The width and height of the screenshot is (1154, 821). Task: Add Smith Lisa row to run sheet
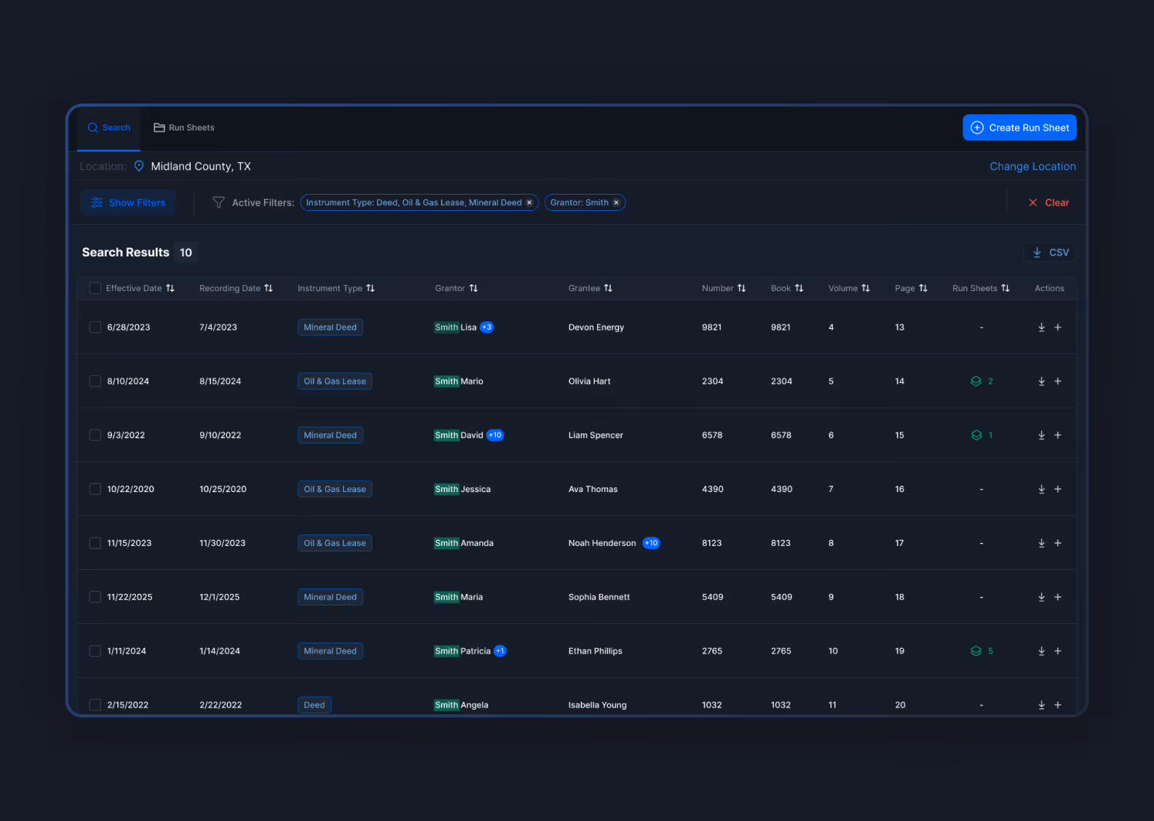click(1057, 327)
